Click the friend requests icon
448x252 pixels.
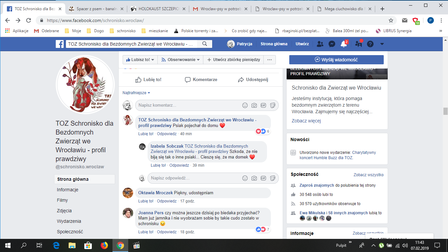point(320,44)
